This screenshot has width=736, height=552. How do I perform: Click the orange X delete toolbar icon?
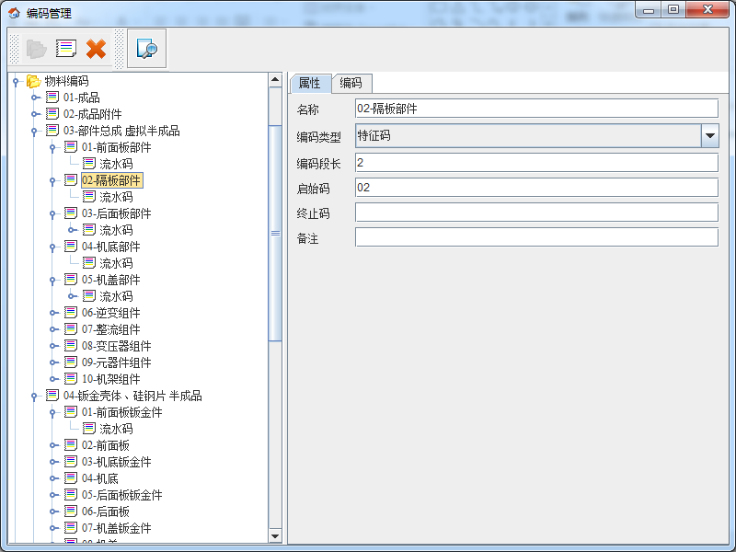click(x=96, y=49)
